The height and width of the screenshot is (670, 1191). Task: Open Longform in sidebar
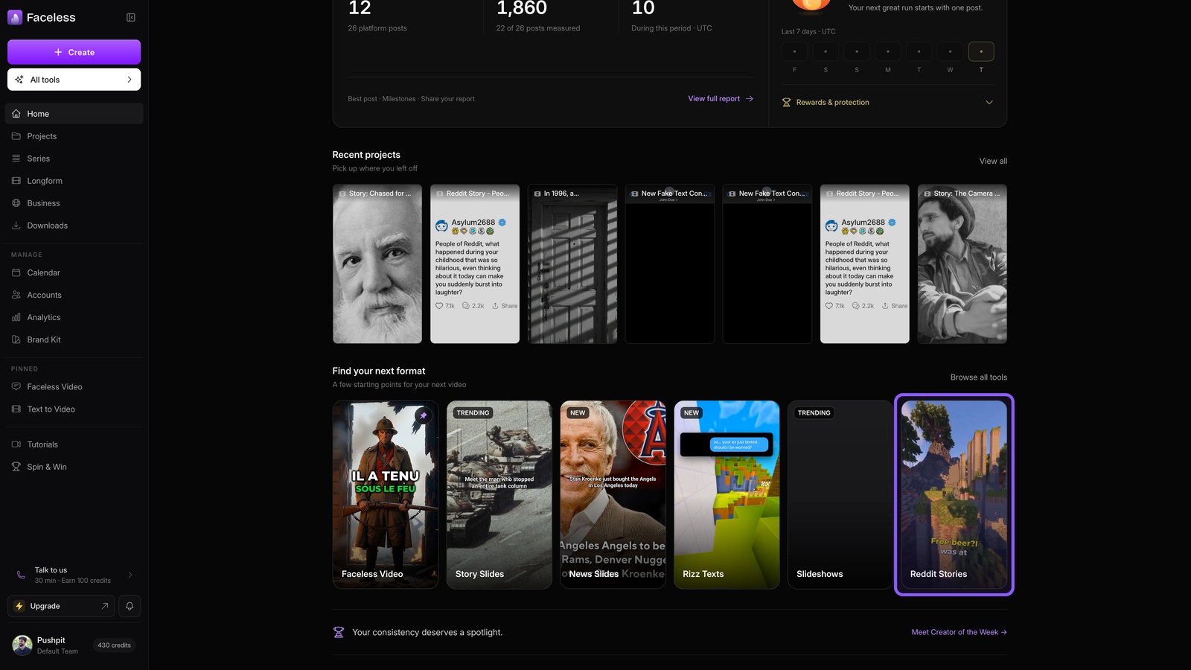(74, 181)
